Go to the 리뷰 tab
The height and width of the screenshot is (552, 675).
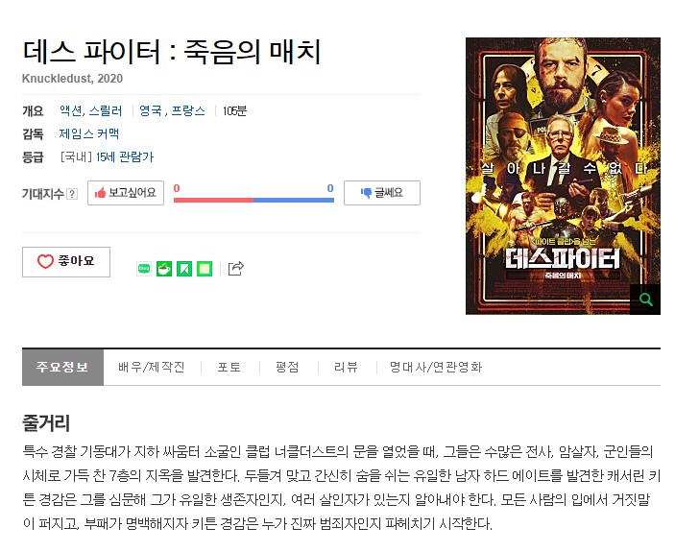pyautogui.click(x=346, y=367)
